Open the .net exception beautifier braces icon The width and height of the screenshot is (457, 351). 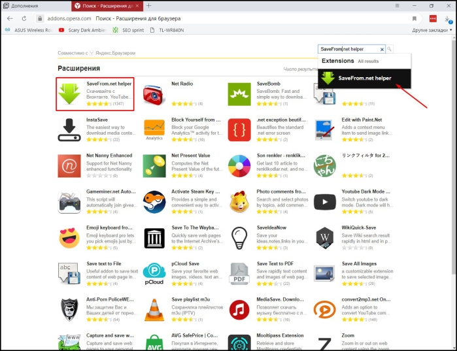pos(239,130)
